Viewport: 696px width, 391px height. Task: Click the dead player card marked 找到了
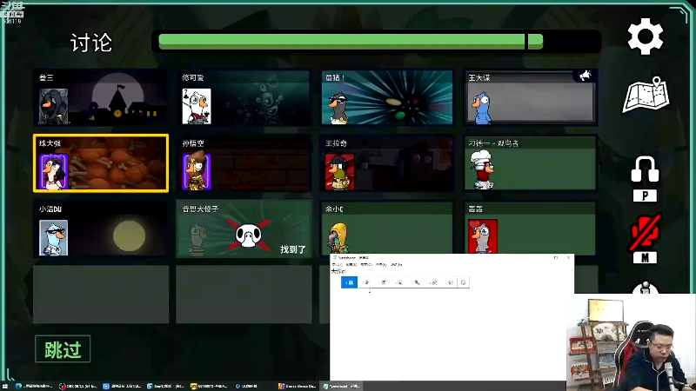(244, 229)
